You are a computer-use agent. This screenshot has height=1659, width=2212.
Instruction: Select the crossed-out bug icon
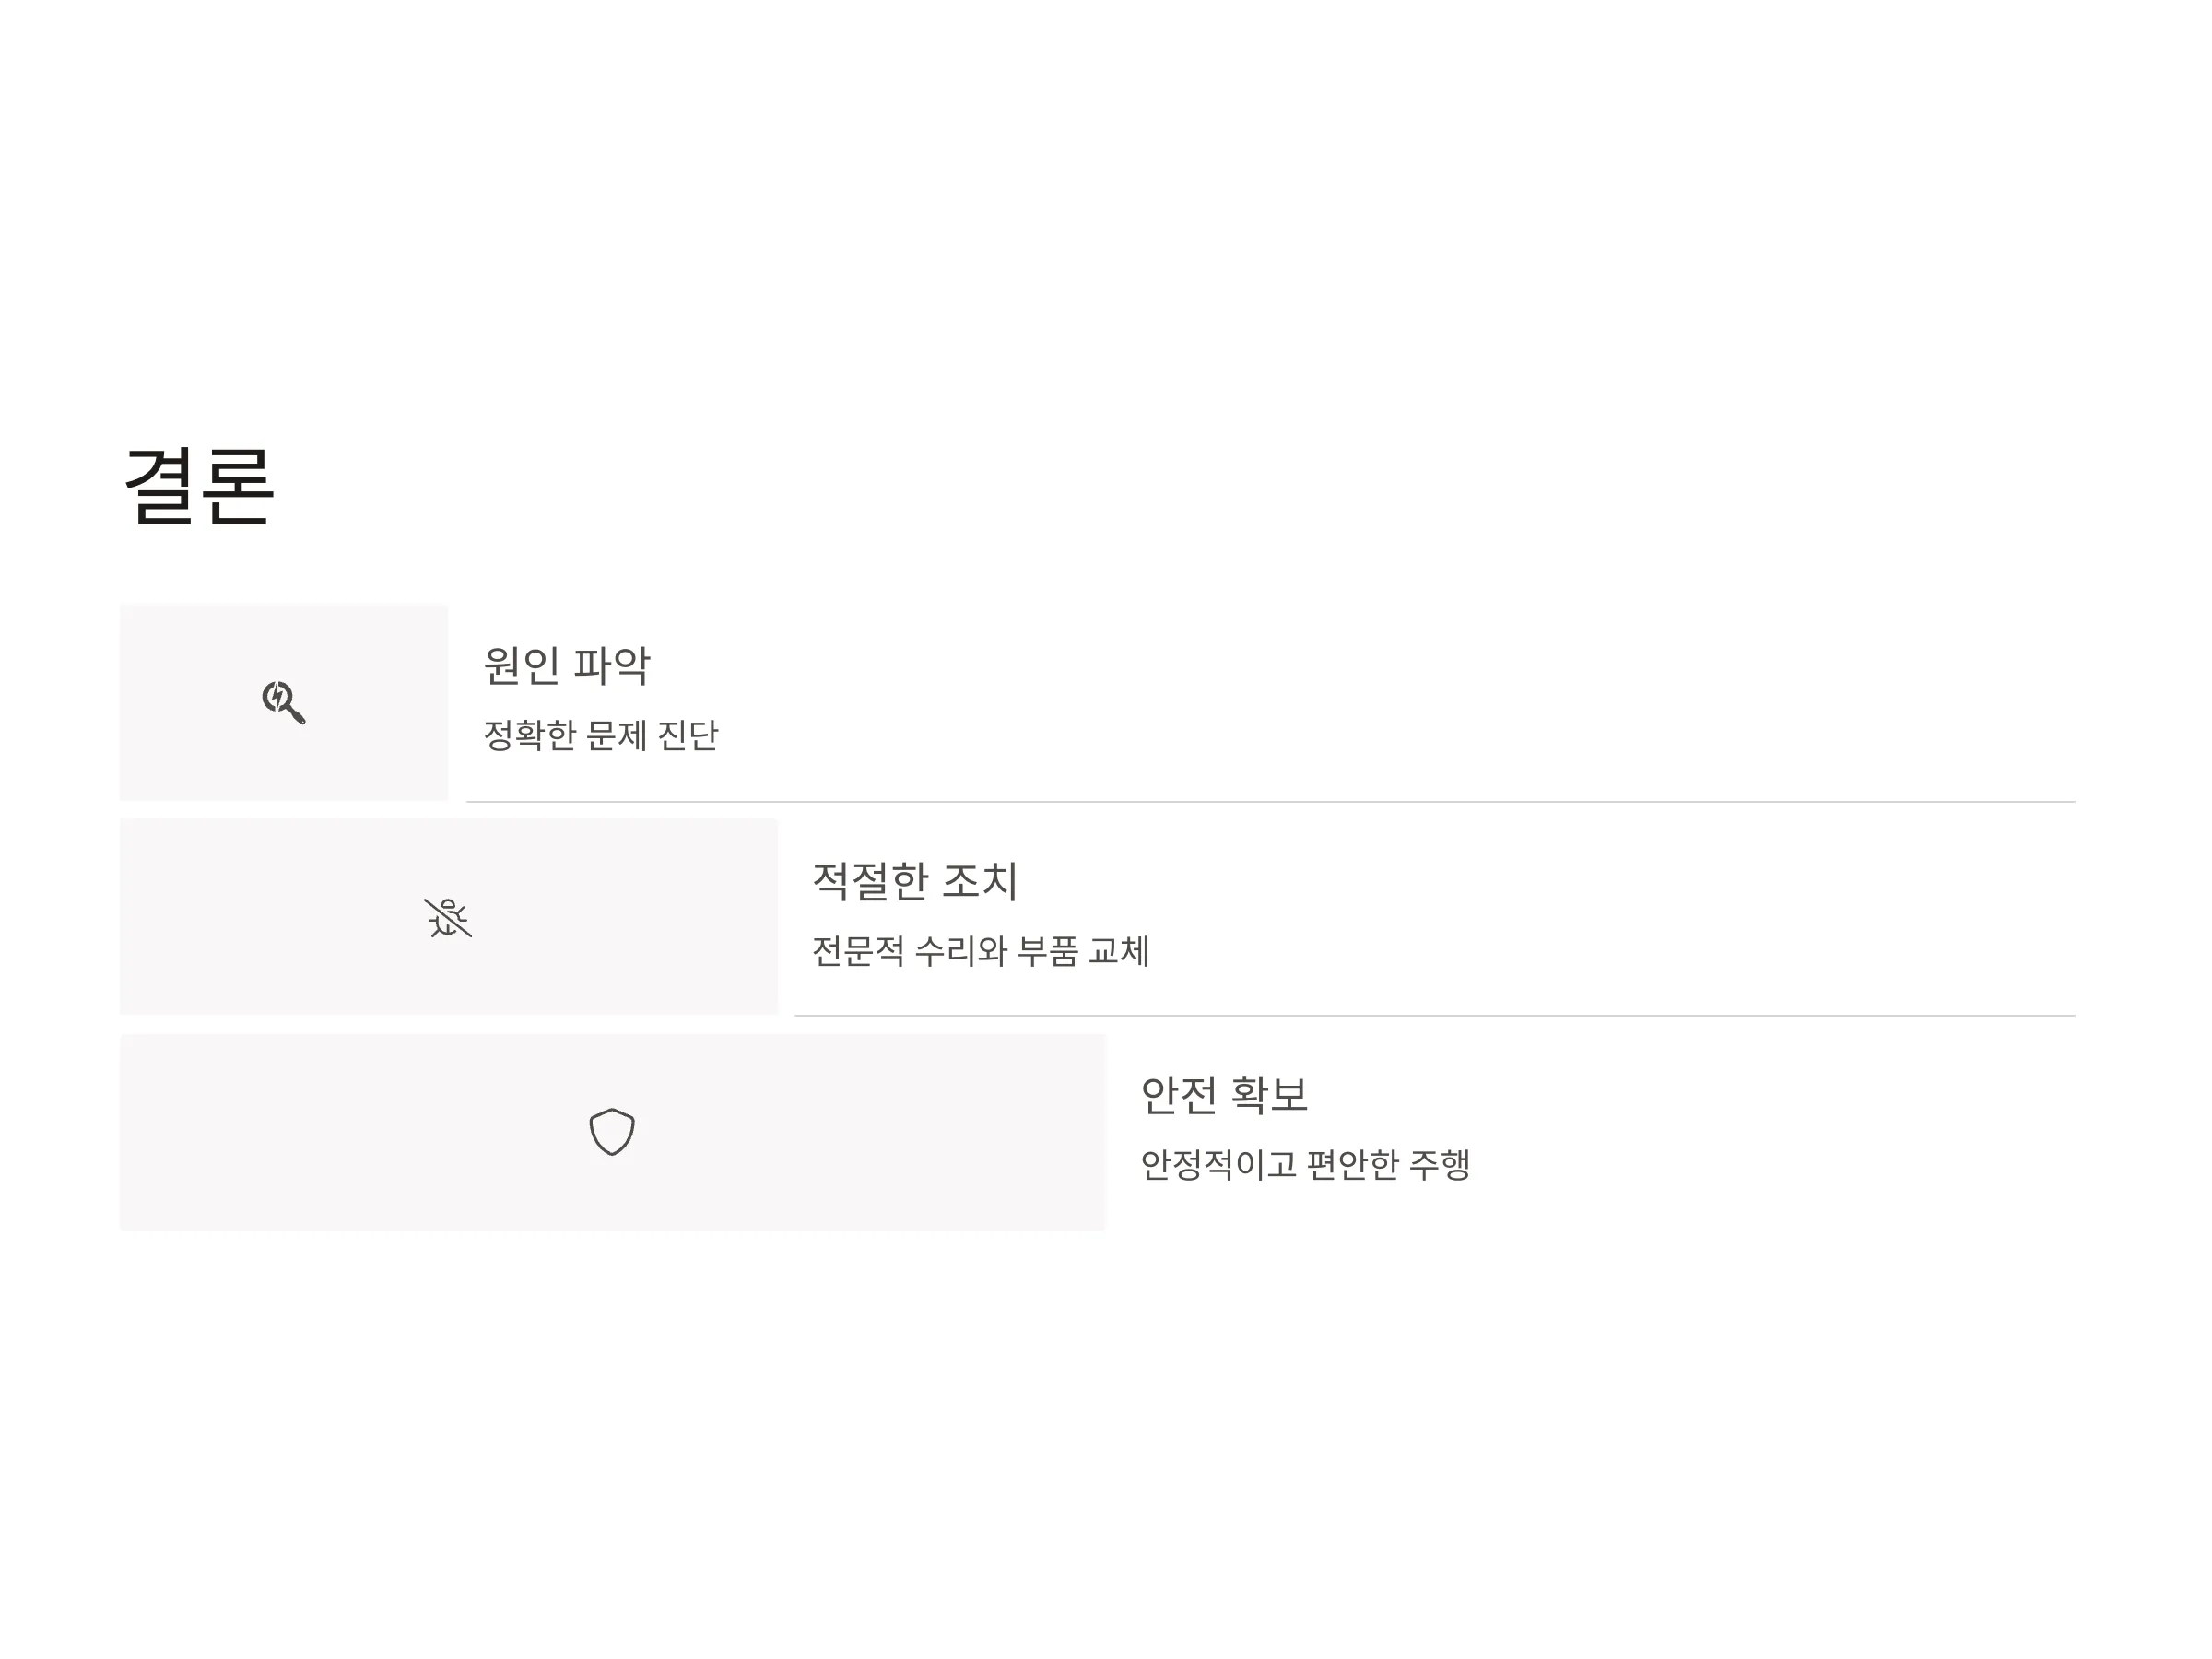[448, 917]
